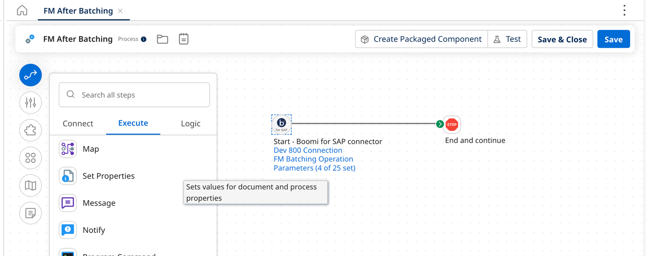Select the Program Command step icon
The image size is (646, 256).
[x=68, y=252]
